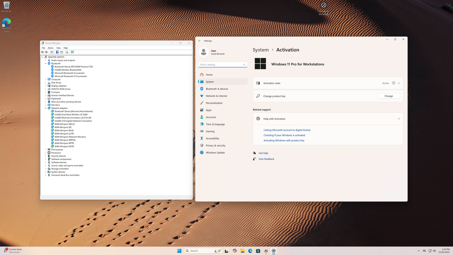Select Sound, video and game controllers row

click(67, 165)
